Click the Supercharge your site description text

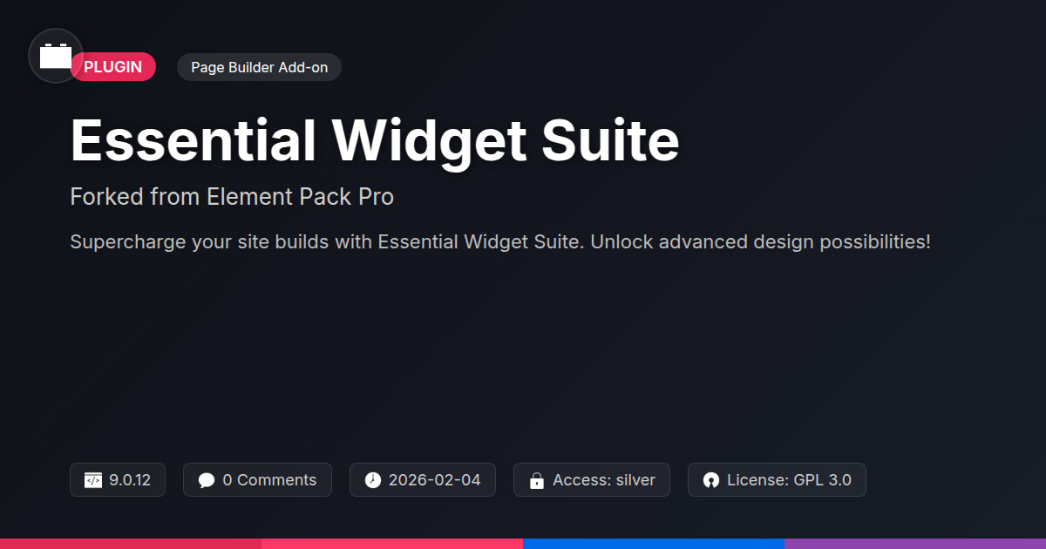(x=500, y=242)
